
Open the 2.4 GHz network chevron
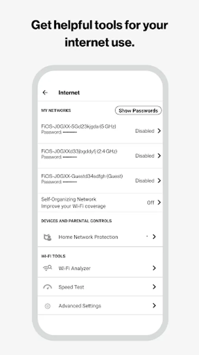point(159,156)
